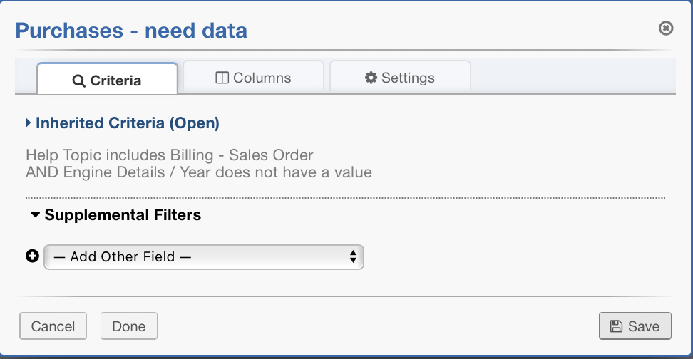Open the Add Other Field dropdown
Viewport: 693px width, 359px height.
203,256
